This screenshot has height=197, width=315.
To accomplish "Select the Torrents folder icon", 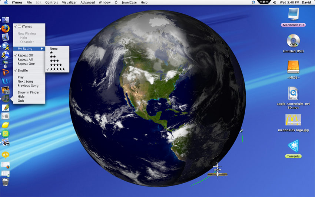I will tap(293, 146).
